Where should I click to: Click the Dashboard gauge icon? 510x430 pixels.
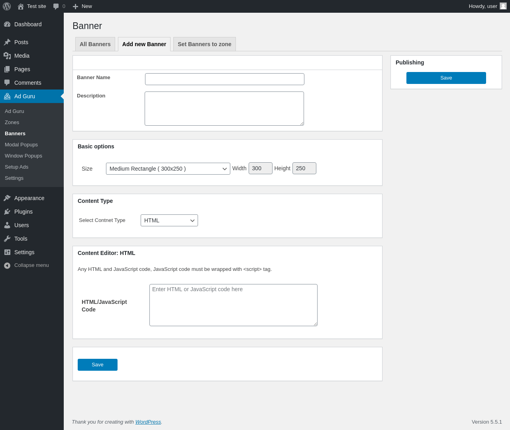7,24
